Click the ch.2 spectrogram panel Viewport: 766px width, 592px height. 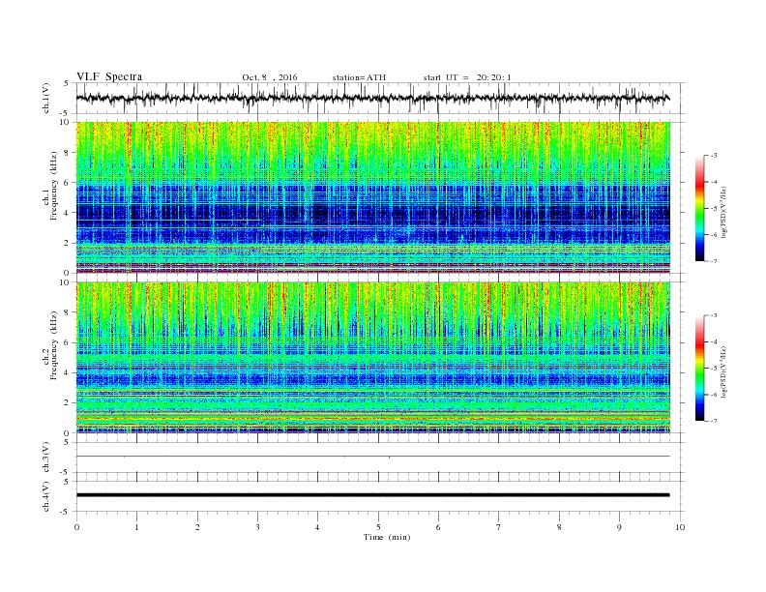pyautogui.click(x=372, y=358)
